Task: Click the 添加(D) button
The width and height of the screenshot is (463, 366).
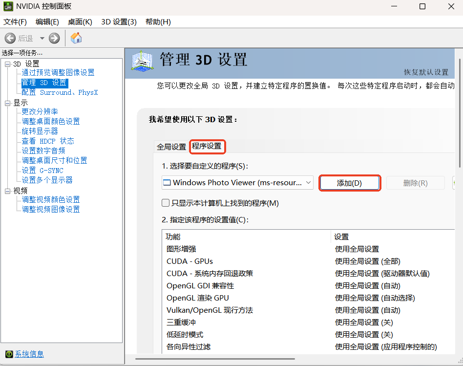Action: point(349,183)
